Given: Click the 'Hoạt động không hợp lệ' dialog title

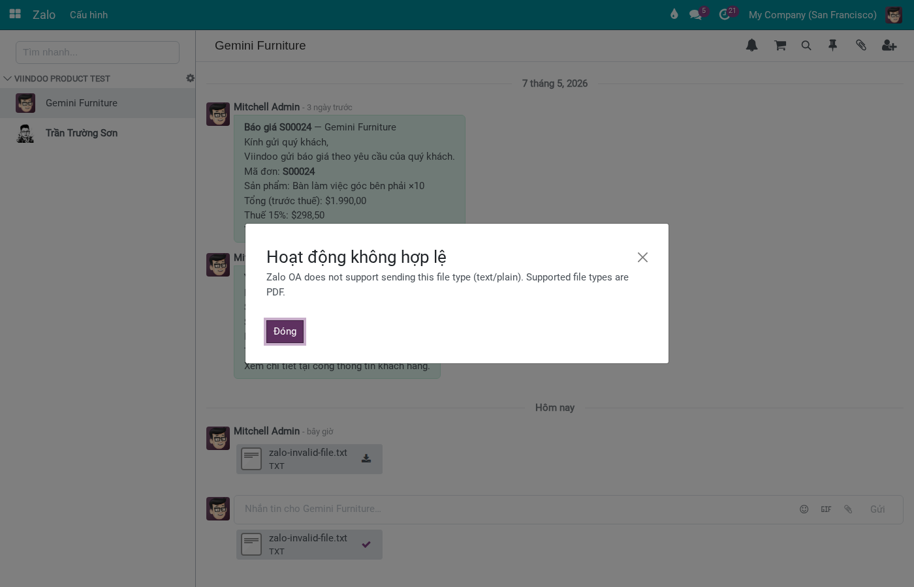Looking at the screenshot, I should pos(356,257).
